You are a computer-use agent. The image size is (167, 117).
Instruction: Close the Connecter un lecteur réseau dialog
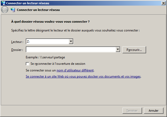point(163,3)
